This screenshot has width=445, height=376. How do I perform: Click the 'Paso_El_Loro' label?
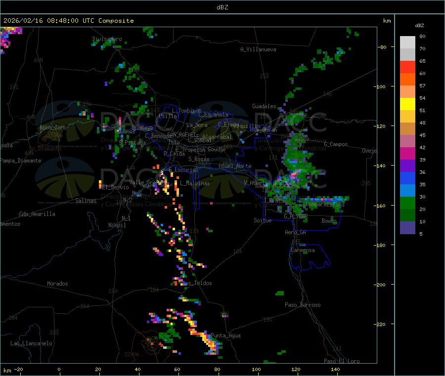(342, 361)
